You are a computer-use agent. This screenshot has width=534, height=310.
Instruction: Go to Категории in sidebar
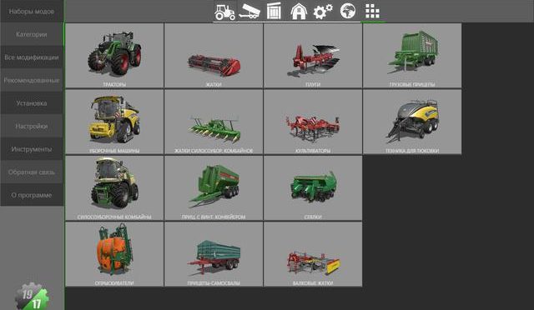pos(32,34)
